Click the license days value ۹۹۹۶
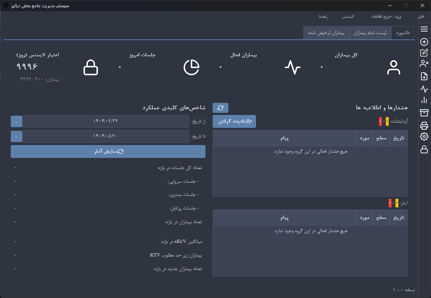This screenshot has height=298, width=431. click(27, 67)
